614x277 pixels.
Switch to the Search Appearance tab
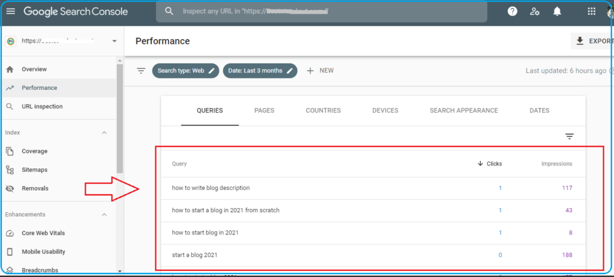click(464, 110)
